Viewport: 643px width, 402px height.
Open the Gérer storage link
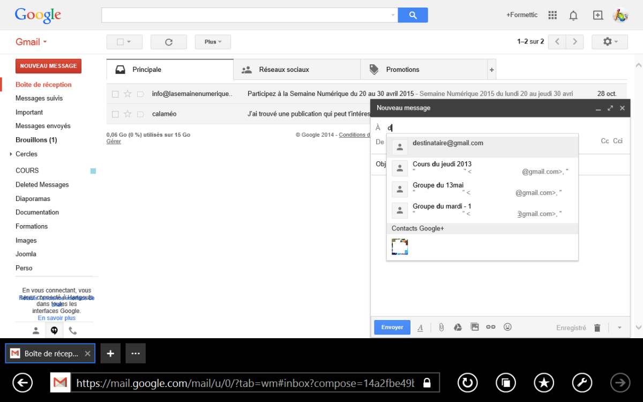(114, 142)
